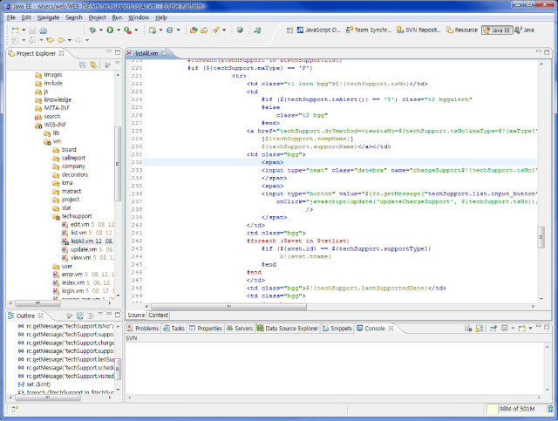Click the Save icon in the toolbar
The image size is (558, 421).
coord(32,31)
